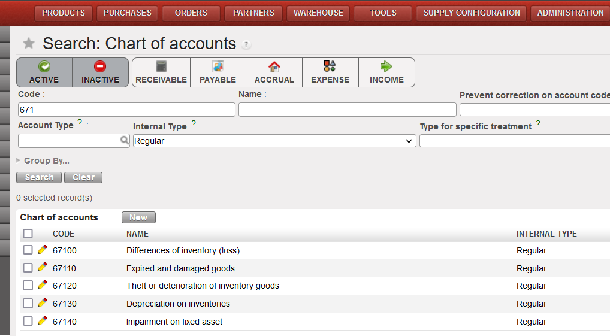Focus the Code input field
610x336 pixels.
pyautogui.click(x=126, y=110)
